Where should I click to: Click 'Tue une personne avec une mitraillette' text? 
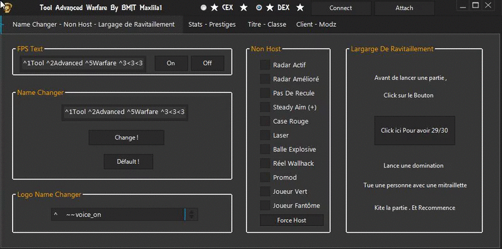click(x=415, y=185)
